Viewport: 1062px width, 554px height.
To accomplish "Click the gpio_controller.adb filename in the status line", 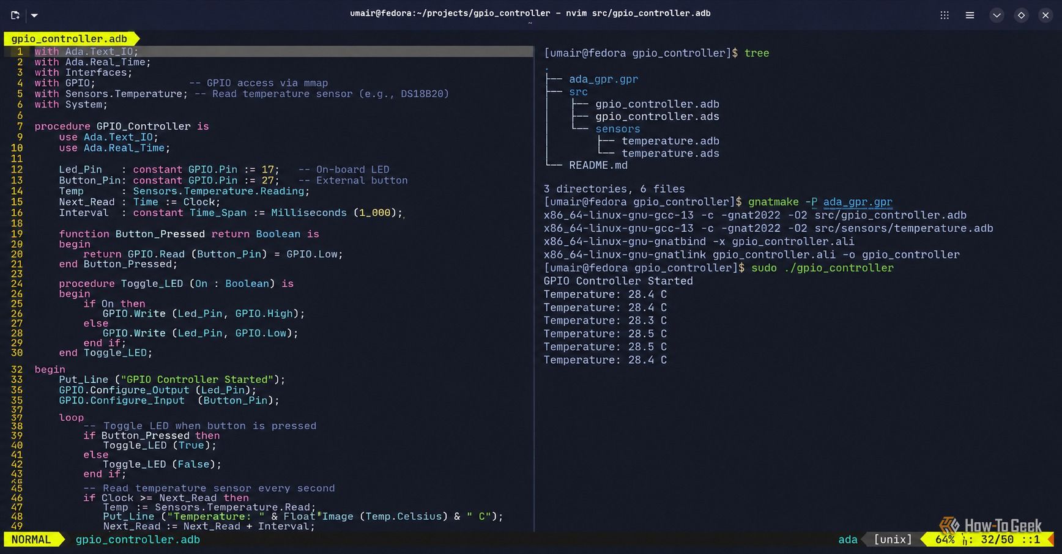I will point(138,539).
